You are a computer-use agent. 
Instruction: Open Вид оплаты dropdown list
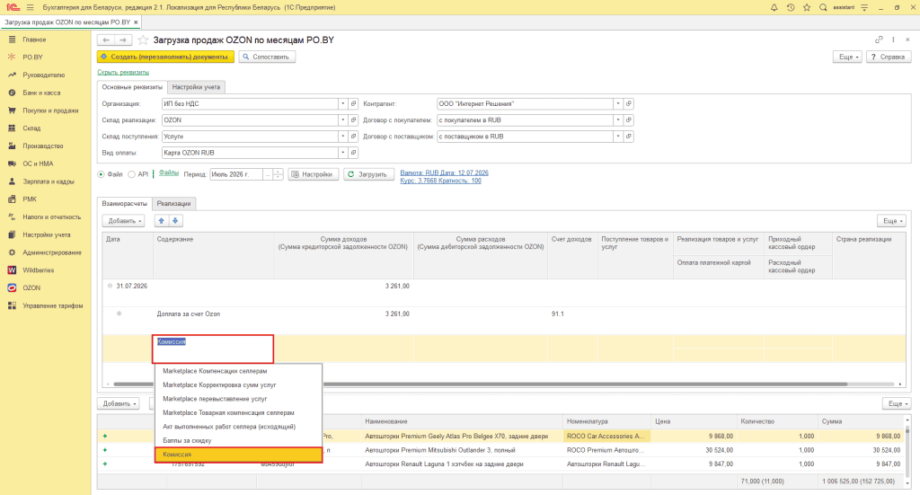pos(342,153)
